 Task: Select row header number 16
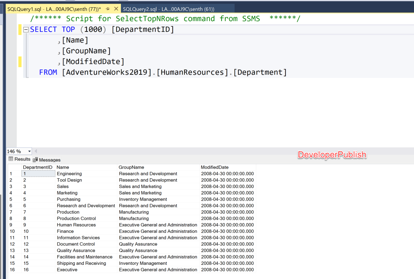pyautogui.click(x=13, y=270)
